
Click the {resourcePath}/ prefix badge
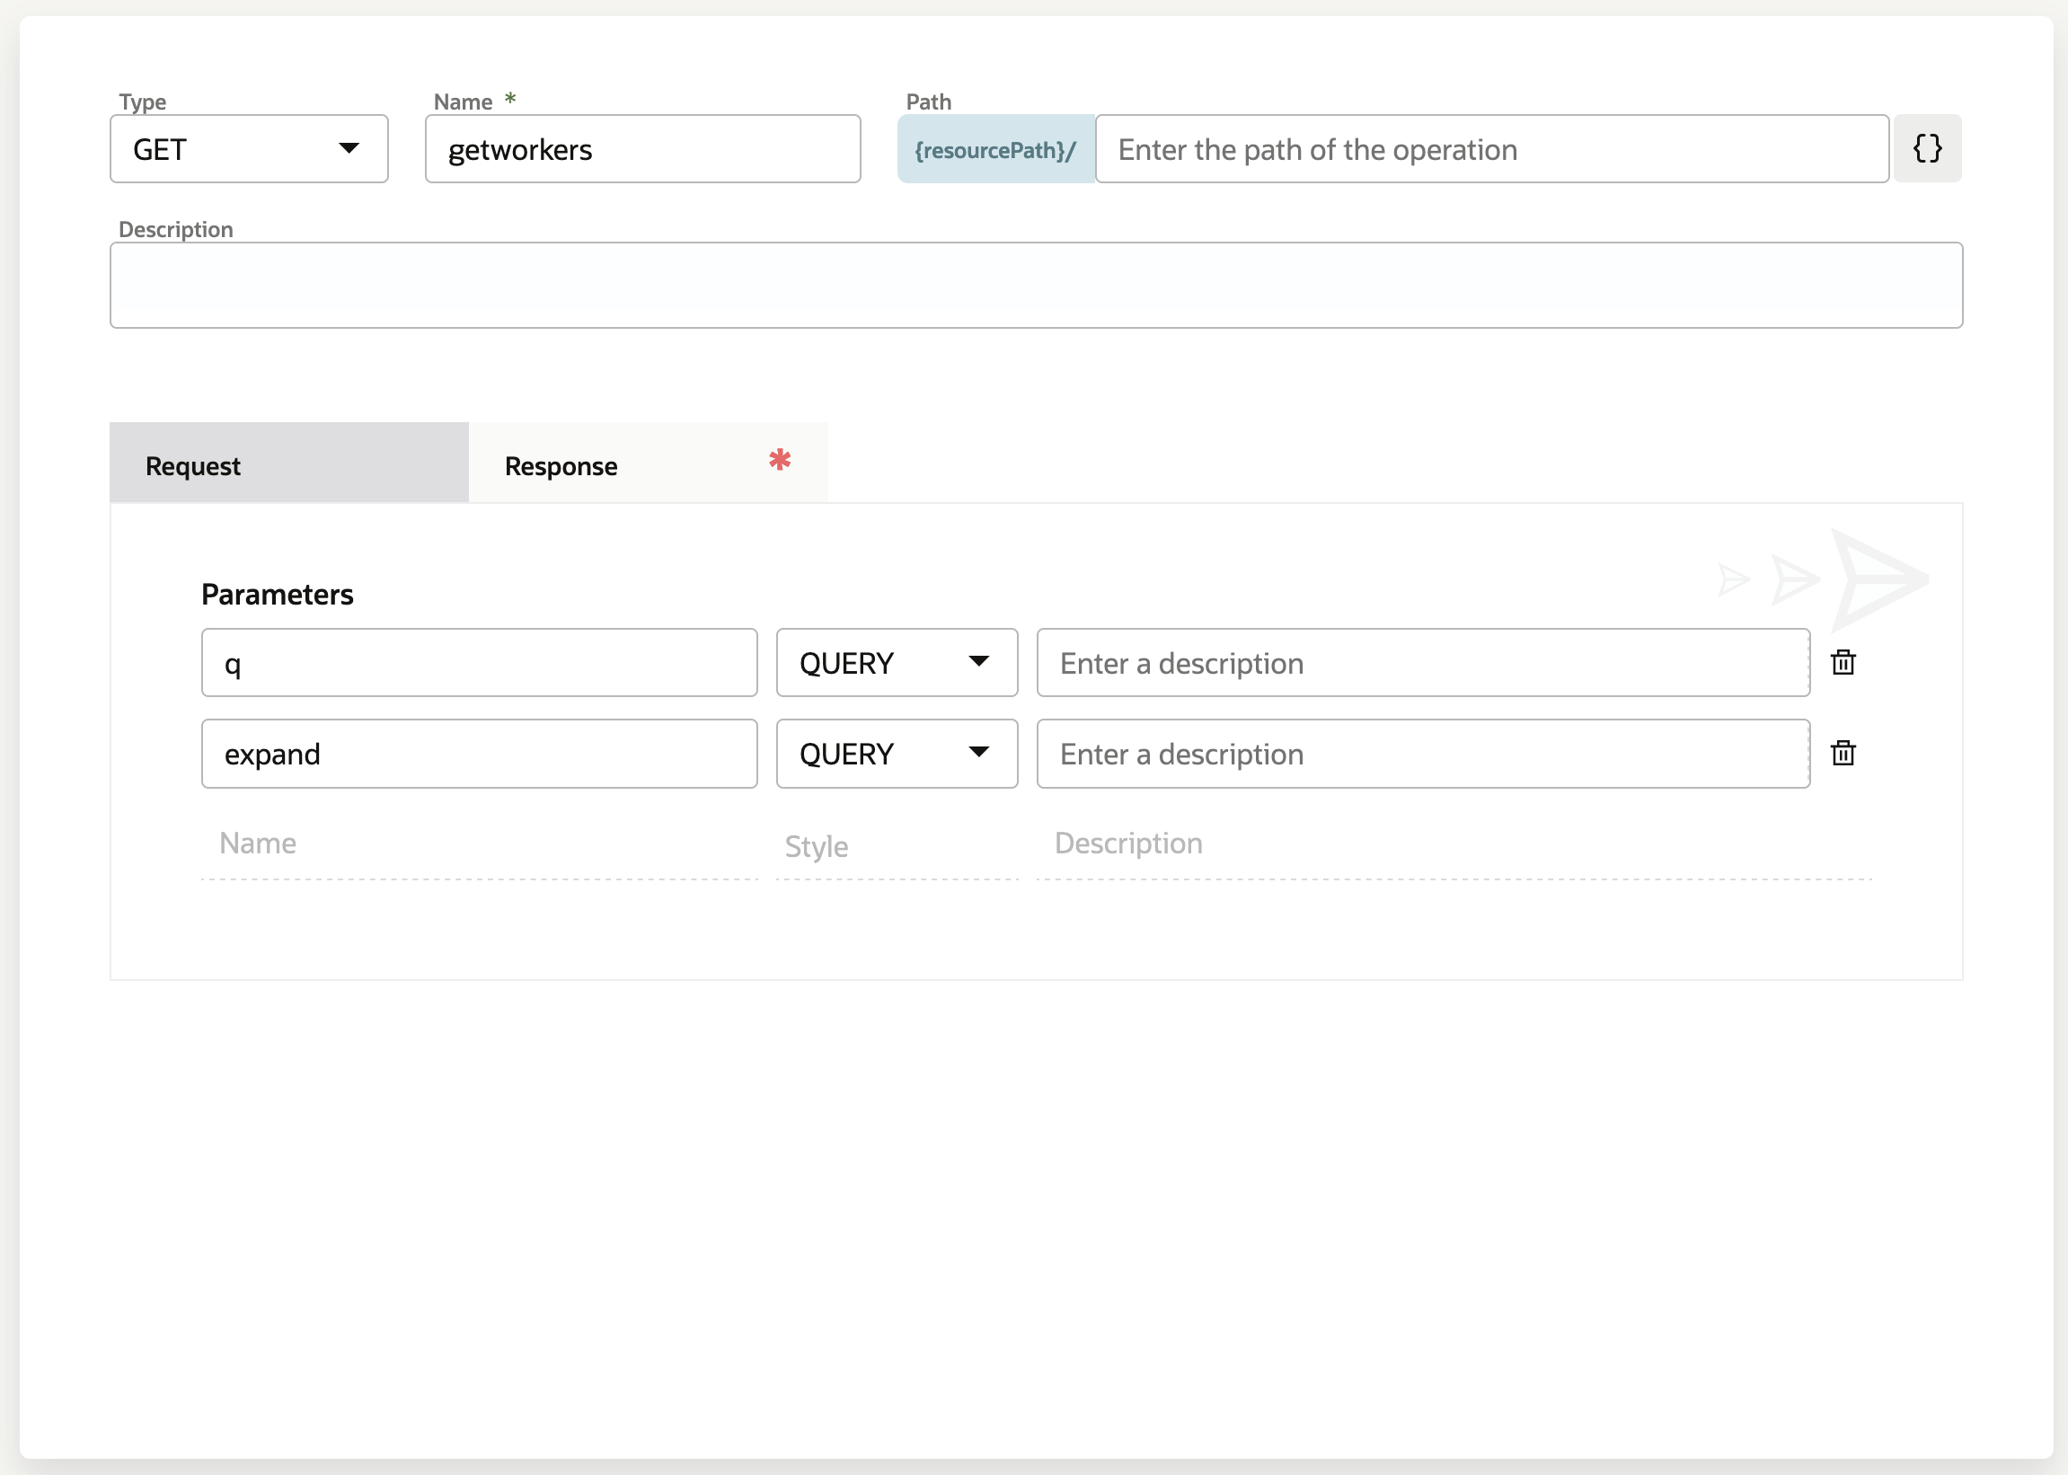(x=994, y=150)
